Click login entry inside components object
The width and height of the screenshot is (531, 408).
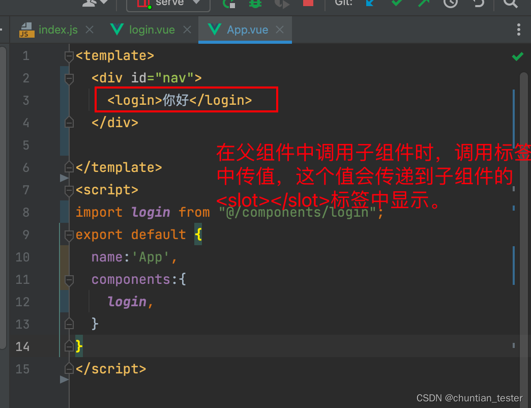coord(127,302)
